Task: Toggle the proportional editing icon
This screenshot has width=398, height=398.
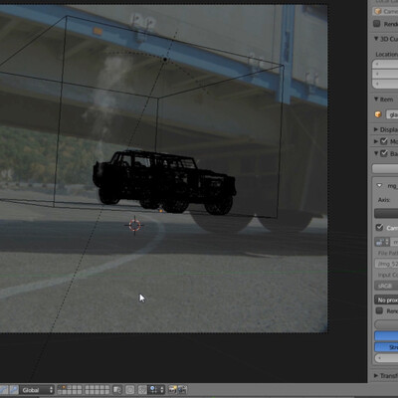Action: [x=130, y=390]
